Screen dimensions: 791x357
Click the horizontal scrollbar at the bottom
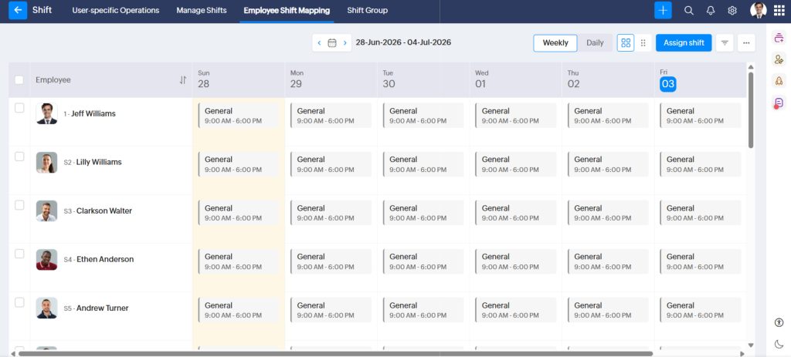(335, 353)
